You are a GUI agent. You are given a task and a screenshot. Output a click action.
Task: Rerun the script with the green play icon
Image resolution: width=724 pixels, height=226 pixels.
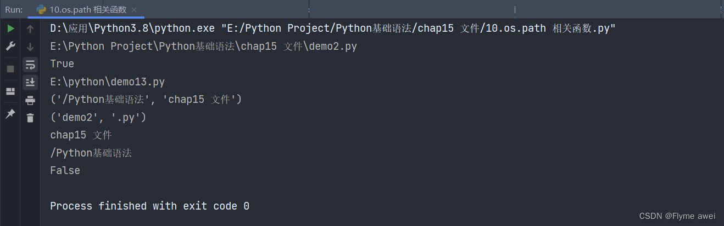tap(10, 28)
